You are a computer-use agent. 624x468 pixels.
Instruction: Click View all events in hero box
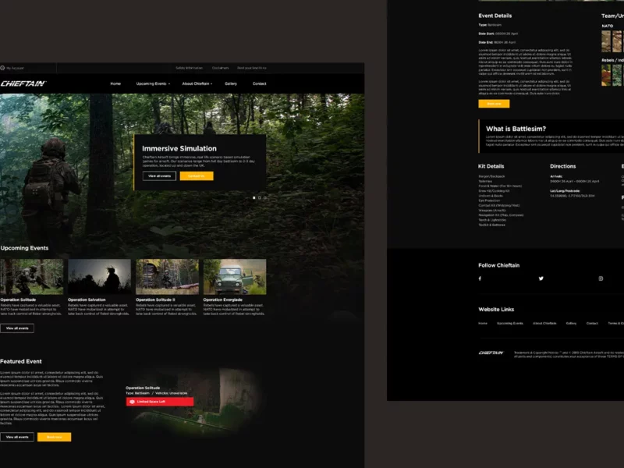point(159,176)
